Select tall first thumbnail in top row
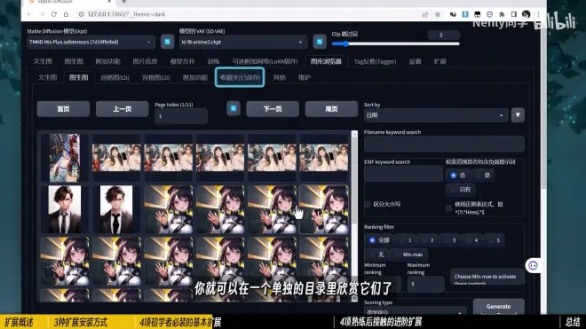586x329 pixels. coord(64,158)
